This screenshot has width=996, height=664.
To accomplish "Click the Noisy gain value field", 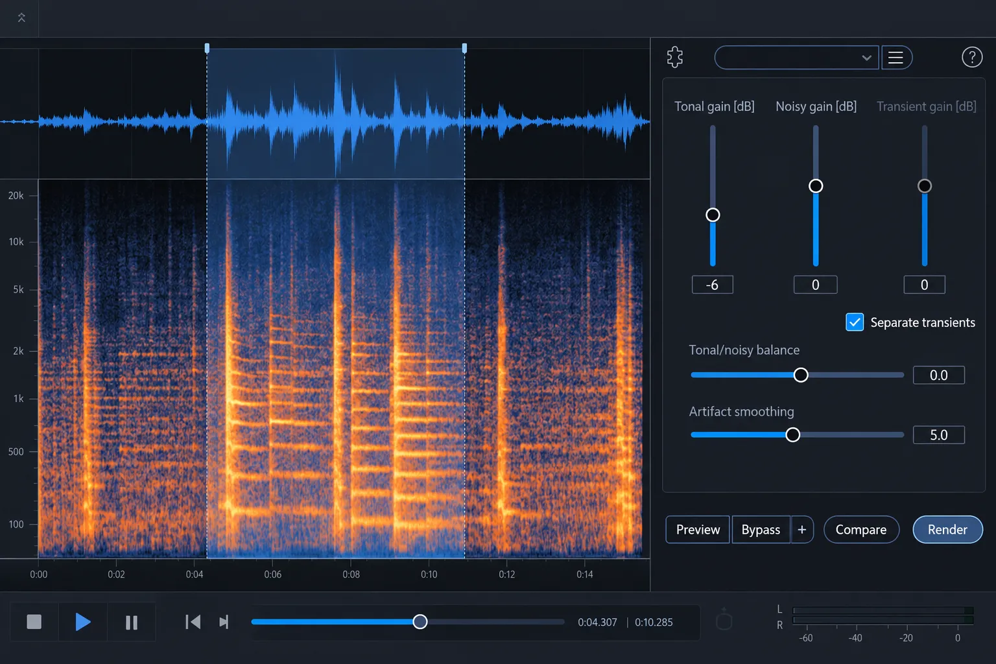I will pyautogui.click(x=816, y=285).
